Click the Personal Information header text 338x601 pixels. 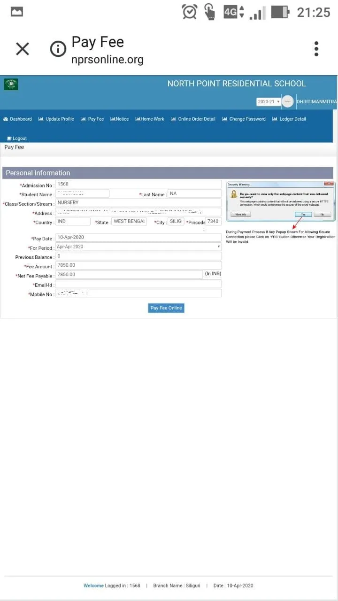click(38, 173)
